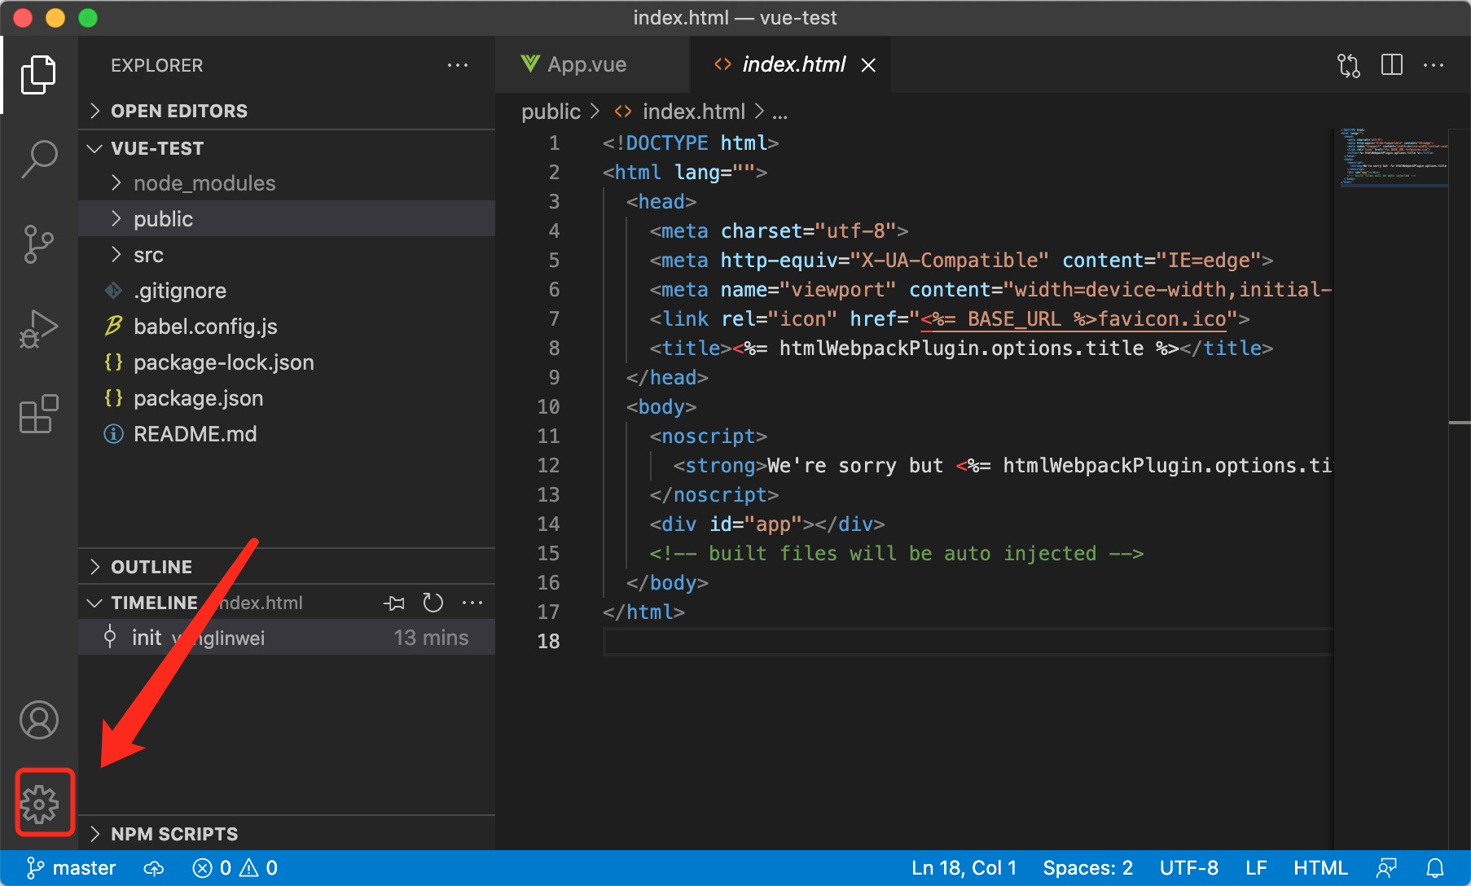Screen dimensions: 1471x886
Task: Click the DOCTYPE html line
Action: click(x=691, y=143)
